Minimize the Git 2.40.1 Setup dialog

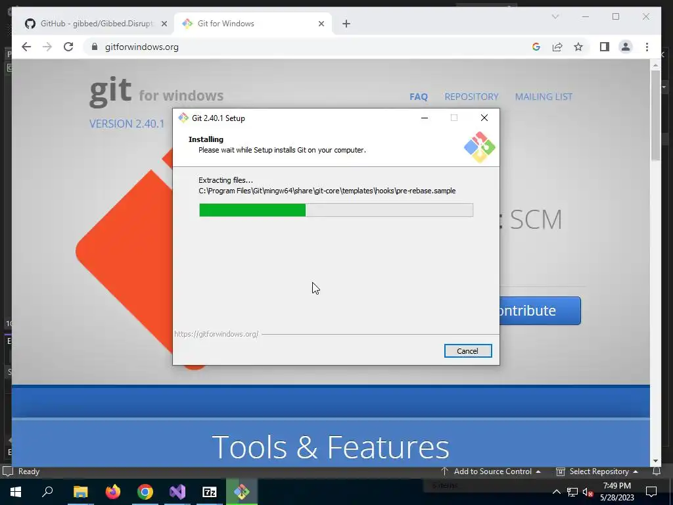[x=425, y=118]
